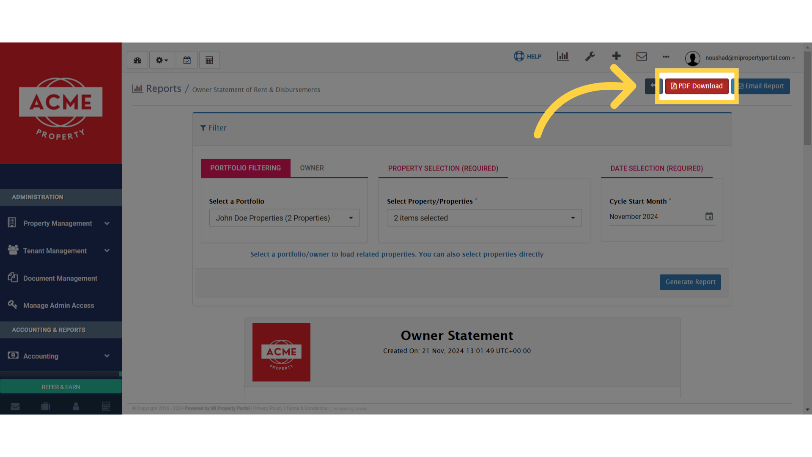Image resolution: width=812 pixels, height=457 pixels.
Task: Open the Select a Portfolio dropdown
Action: tap(284, 218)
